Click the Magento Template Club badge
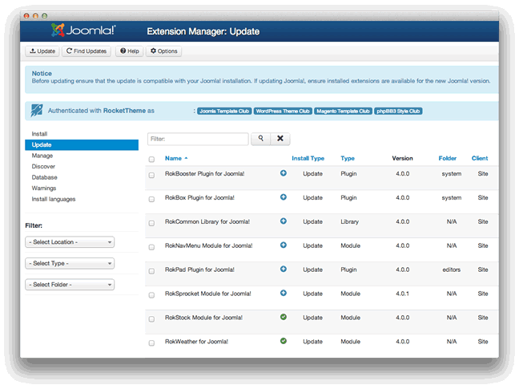Viewport: 519px width, 389px height. point(343,111)
